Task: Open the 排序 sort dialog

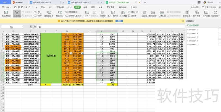Action: [40, 14]
